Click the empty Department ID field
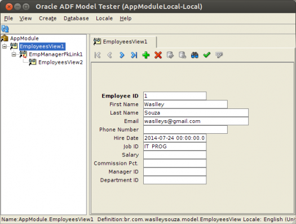Viewport: 296px width, 224px height. [175, 180]
